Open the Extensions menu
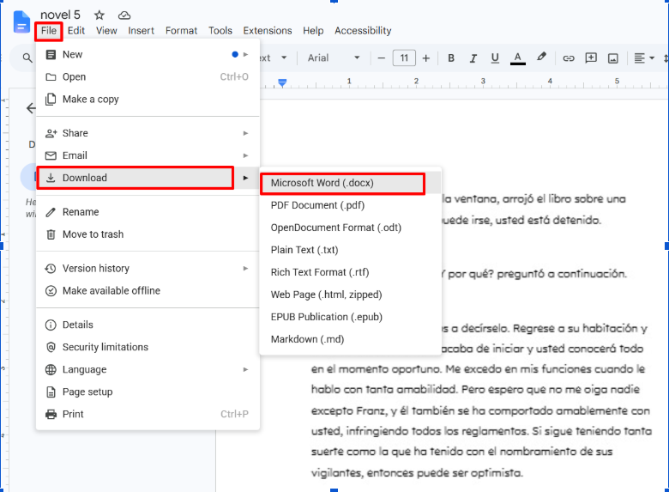The image size is (669, 492). [x=268, y=31]
